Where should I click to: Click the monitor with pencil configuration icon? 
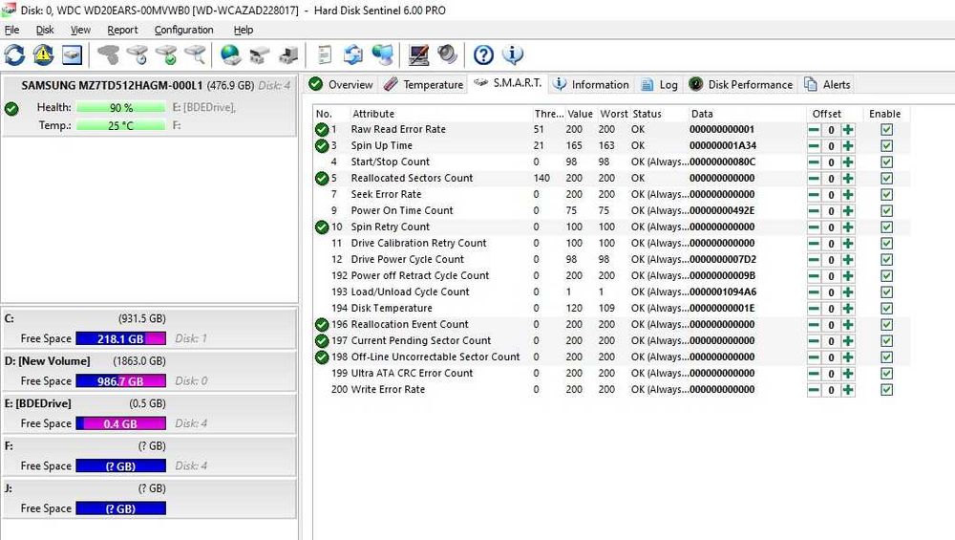pyautogui.click(x=418, y=54)
